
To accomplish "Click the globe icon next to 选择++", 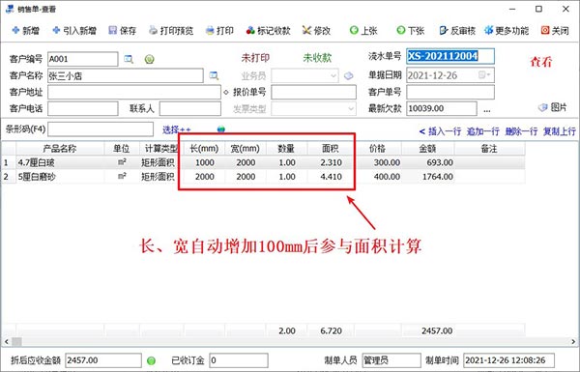I will point(221,129).
